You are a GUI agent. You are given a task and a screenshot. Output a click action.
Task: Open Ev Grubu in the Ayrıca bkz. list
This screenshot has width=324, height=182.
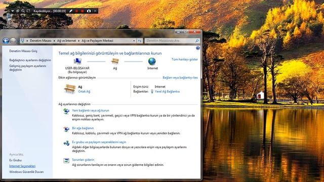(x=15, y=160)
